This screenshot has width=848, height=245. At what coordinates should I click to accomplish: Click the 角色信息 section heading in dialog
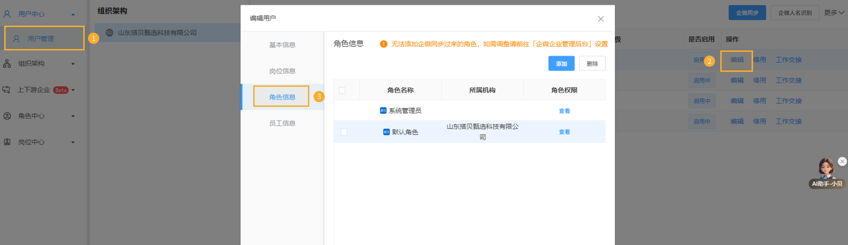click(x=349, y=43)
